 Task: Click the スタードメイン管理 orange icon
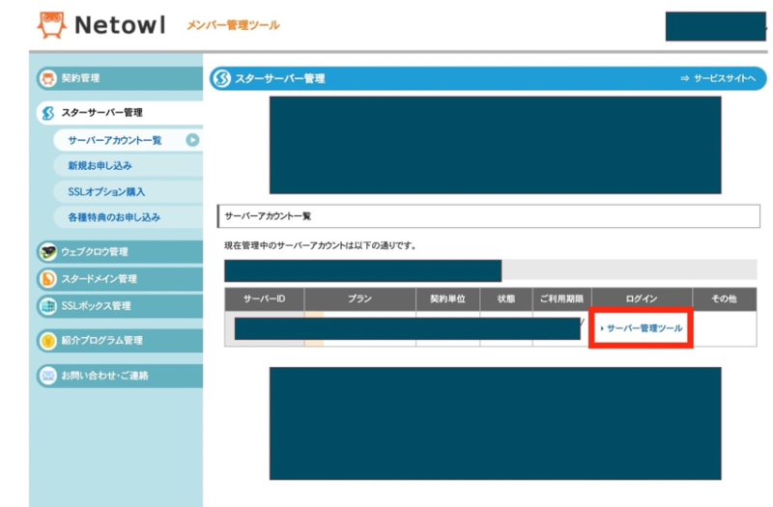click(47, 279)
